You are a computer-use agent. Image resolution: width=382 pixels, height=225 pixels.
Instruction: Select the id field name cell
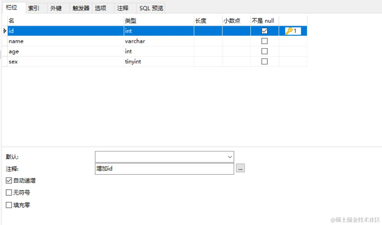66,31
